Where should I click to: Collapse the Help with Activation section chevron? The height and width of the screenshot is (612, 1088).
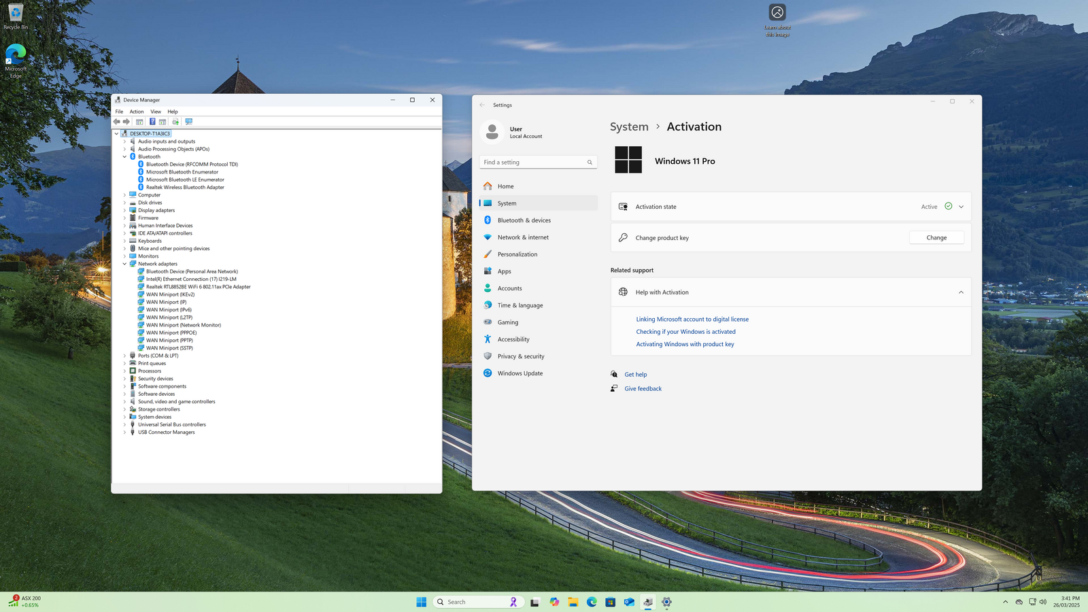[x=961, y=292]
